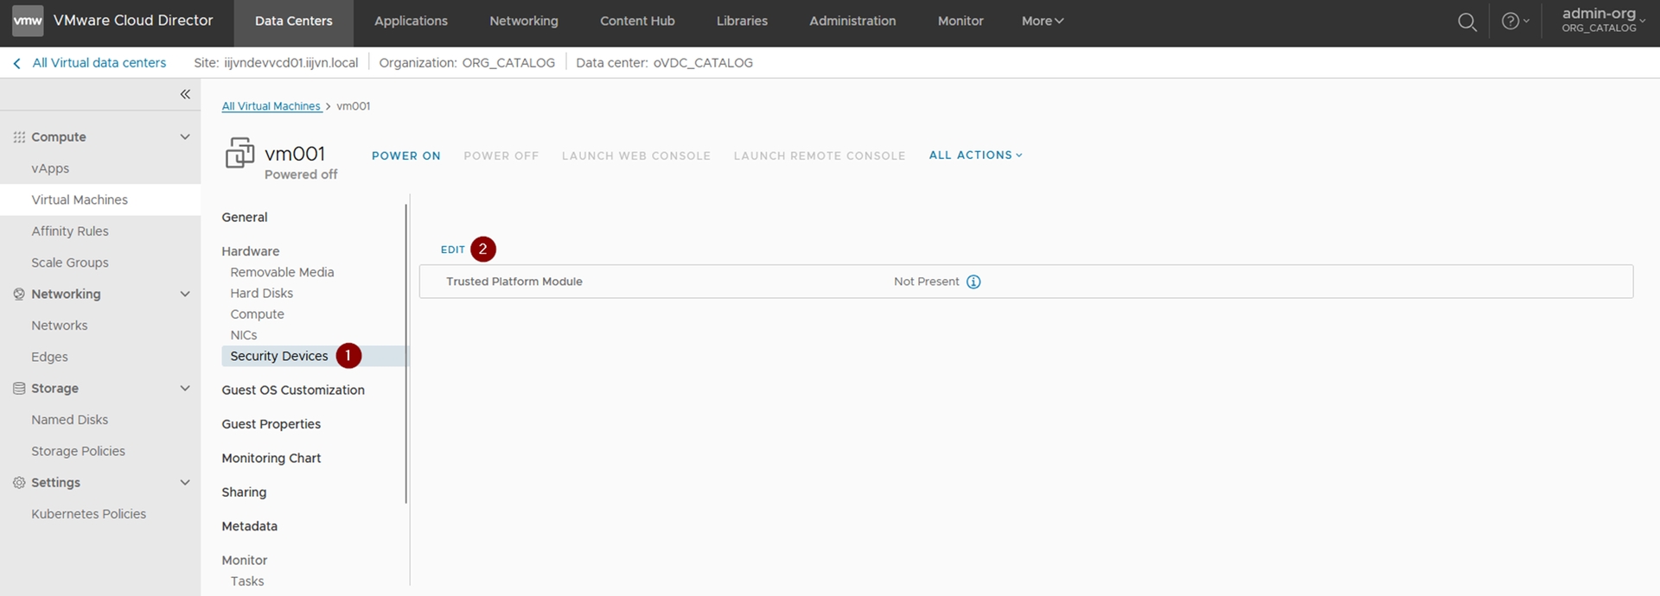1660x596 pixels.
Task: Open the search magnifier icon
Action: [x=1466, y=22]
